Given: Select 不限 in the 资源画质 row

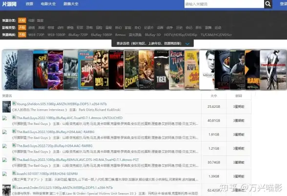Looking at the screenshot, I should 22,35.
